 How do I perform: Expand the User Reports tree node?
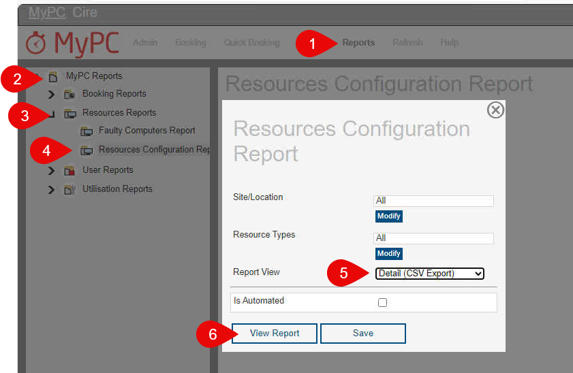(x=52, y=170)
